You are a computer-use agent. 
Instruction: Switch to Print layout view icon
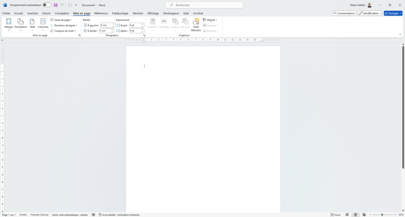[x=356, y=215]
